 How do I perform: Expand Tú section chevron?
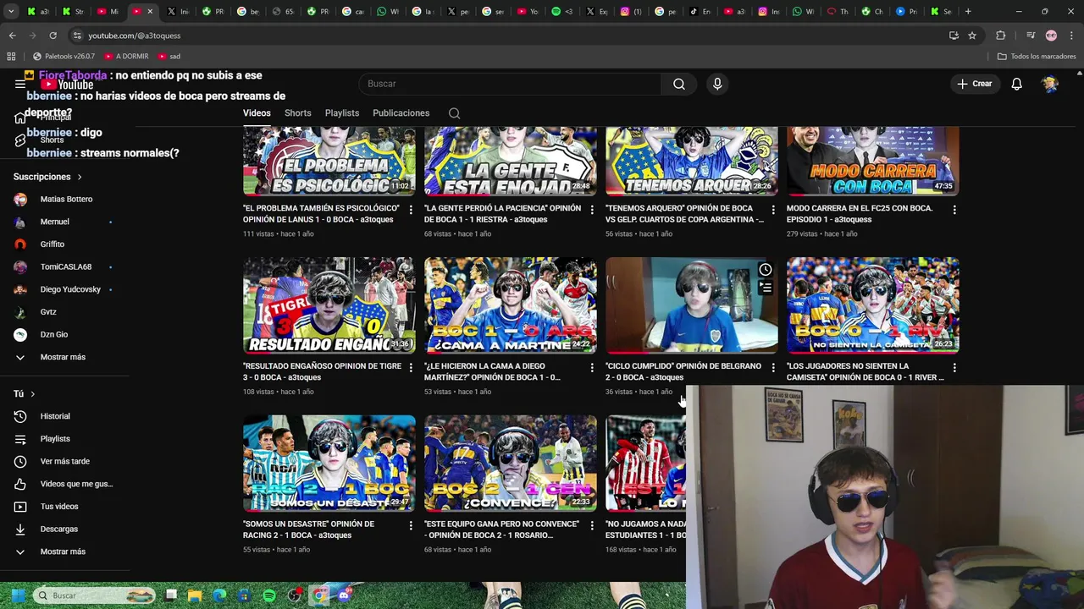click(33, 394)
